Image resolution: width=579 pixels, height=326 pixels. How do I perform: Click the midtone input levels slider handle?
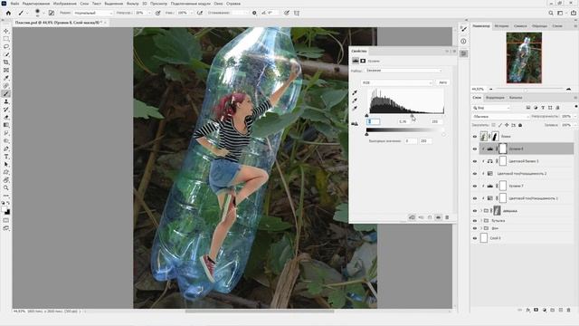click(x=413, y=116)
